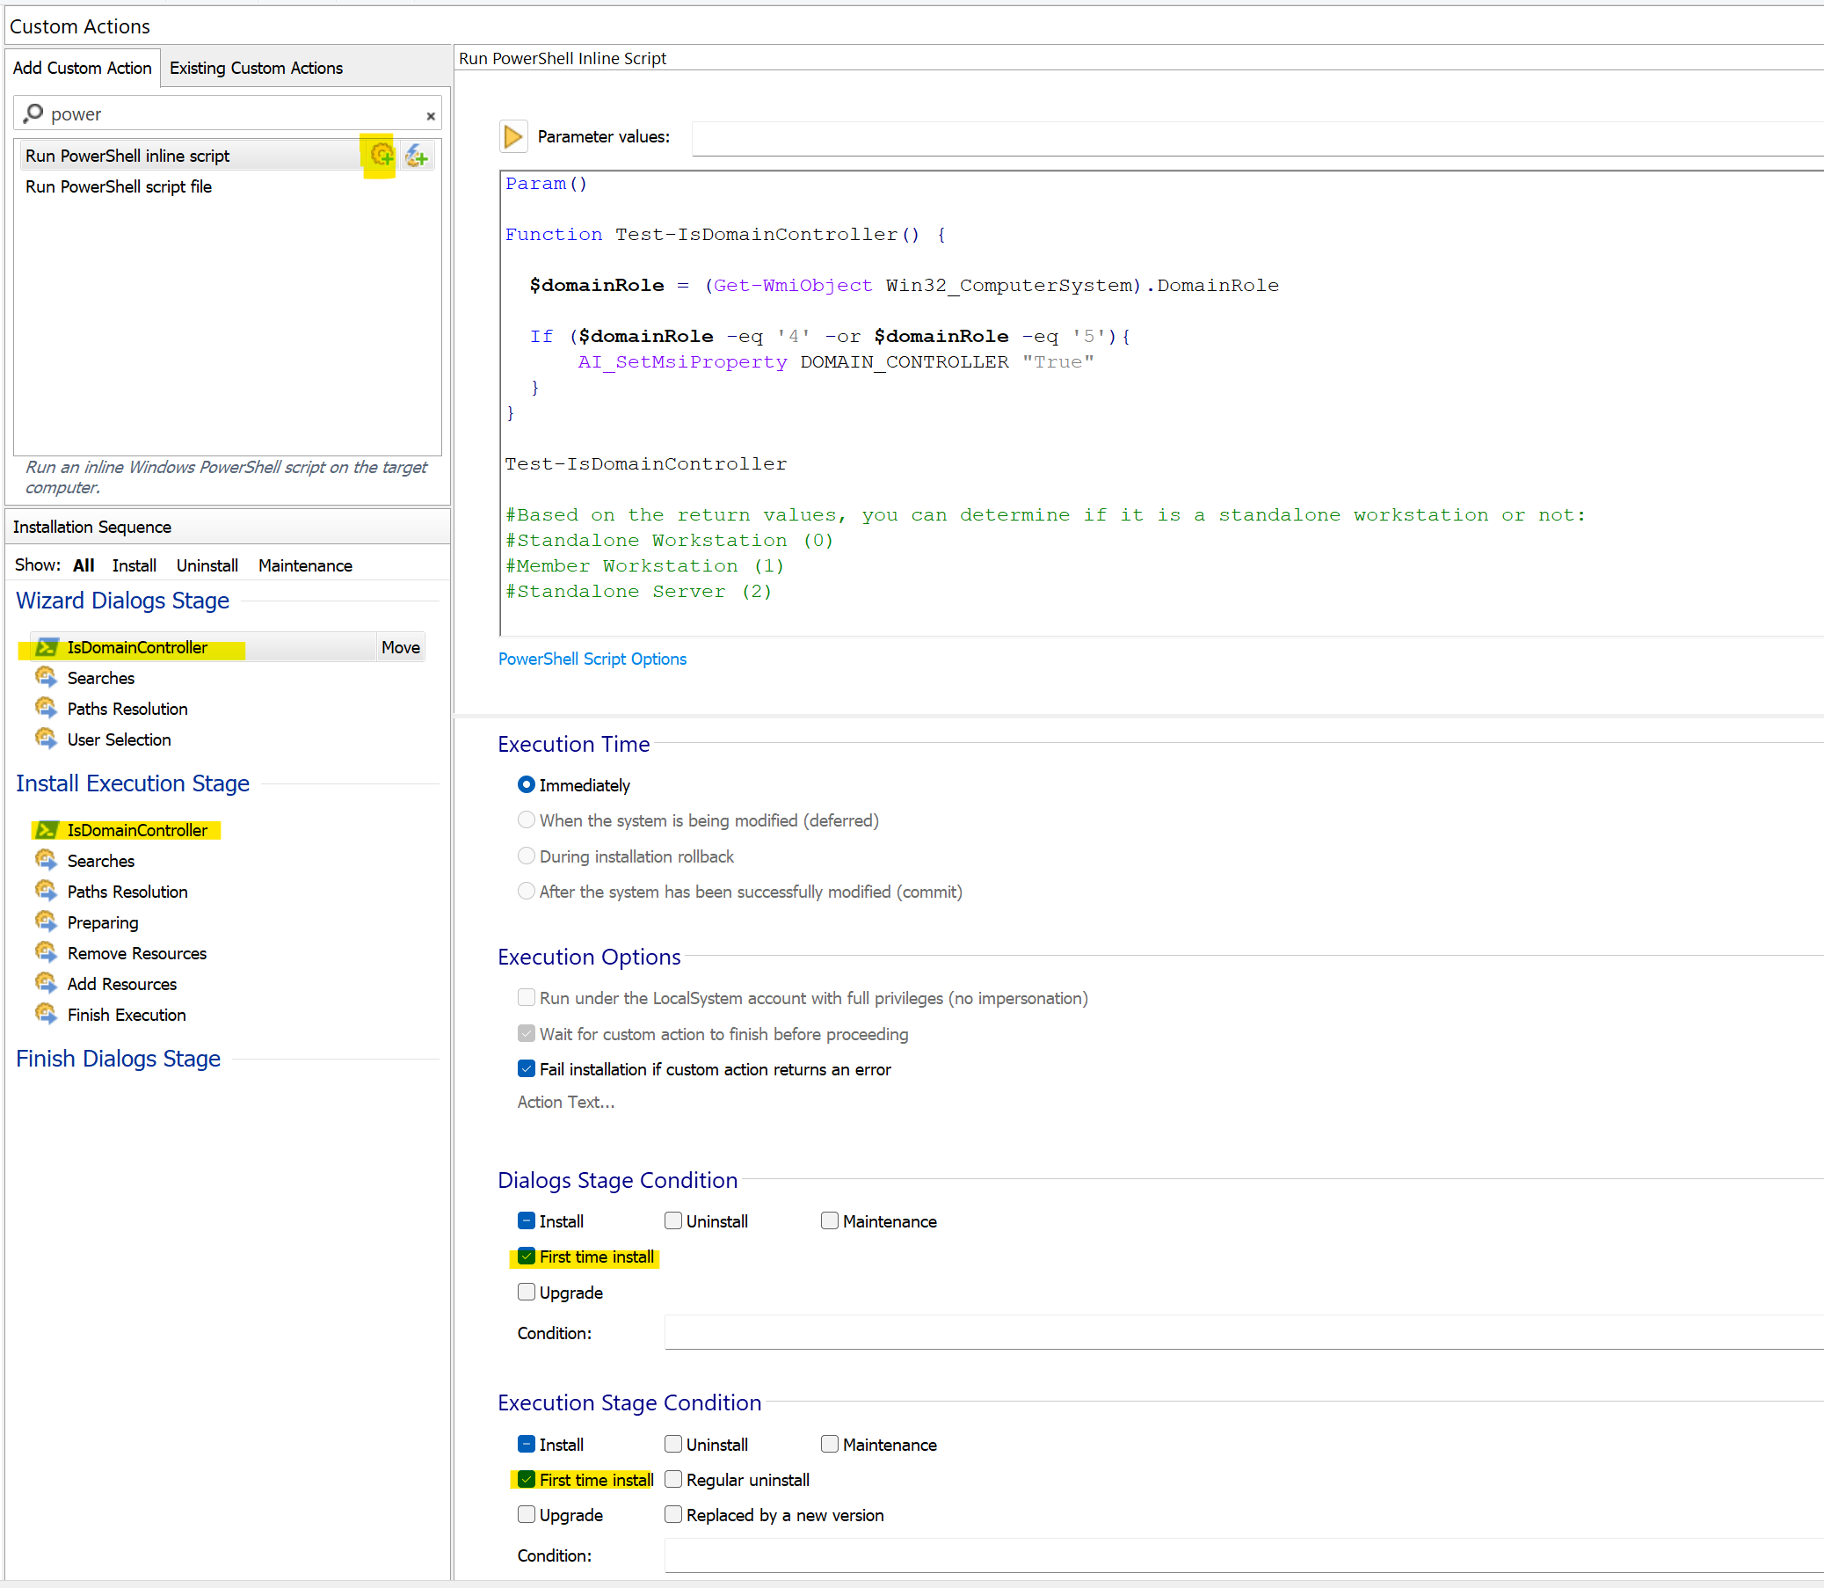
Task: Clear the power search box
Action: click(431, 116)
